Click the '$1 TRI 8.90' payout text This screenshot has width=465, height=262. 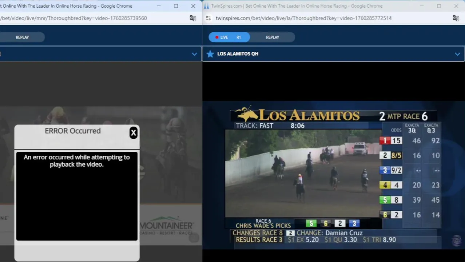[379, 240]
